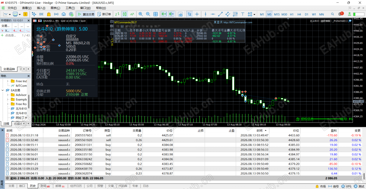The image size is (366, 189).
Task: Open the MQL5 IDE editor
Action: pyautogui.click(x=41, y=14)
